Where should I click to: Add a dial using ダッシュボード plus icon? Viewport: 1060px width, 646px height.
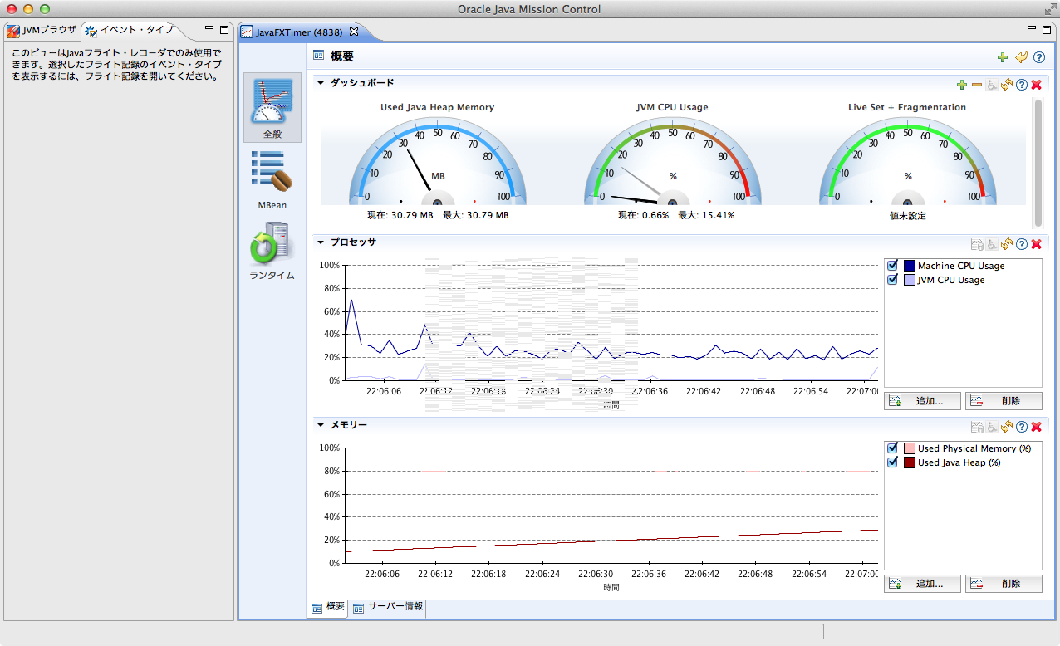962,85
